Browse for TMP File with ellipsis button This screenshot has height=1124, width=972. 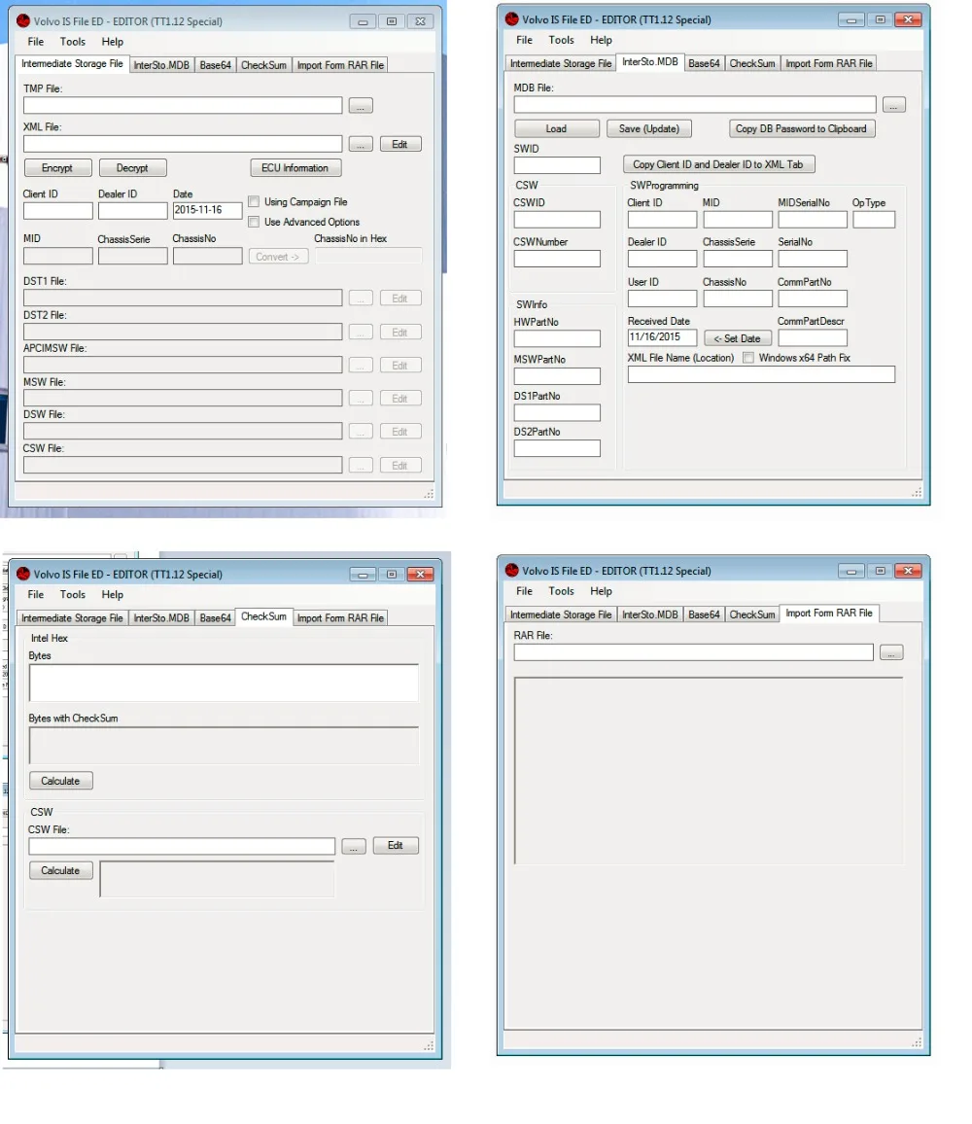361,106
